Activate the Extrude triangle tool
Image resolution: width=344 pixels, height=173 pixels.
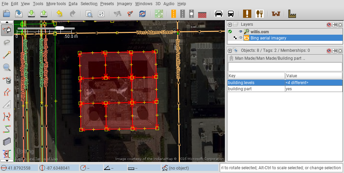point(7,104)
